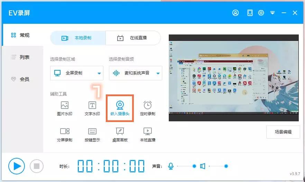
Task: Open the title bar dropdown menu icon
Action: pos(272,13)
